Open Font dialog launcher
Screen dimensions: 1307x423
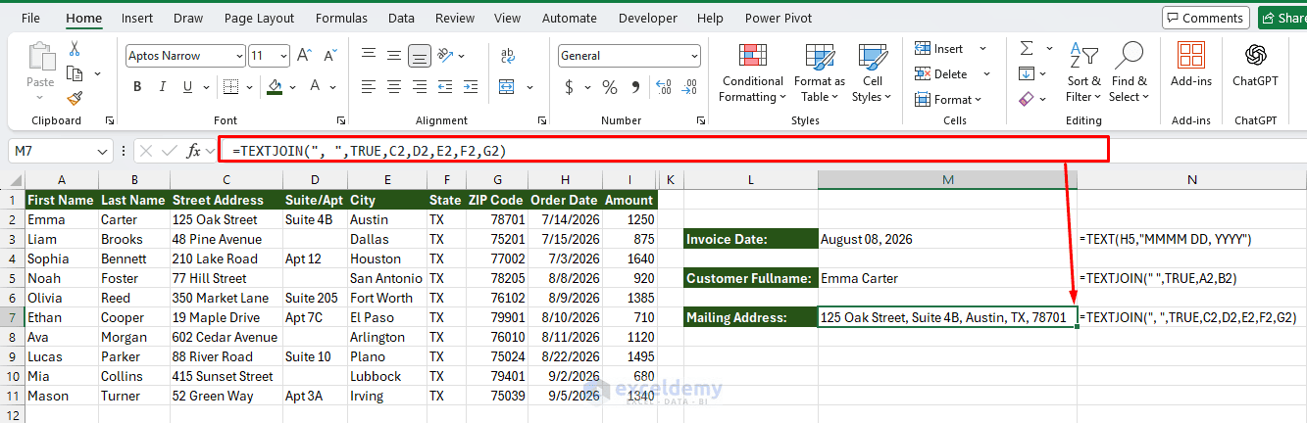tap(340, 120)
